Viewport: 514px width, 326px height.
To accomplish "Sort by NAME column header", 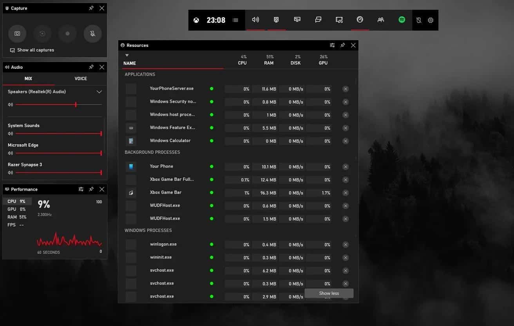I will (130, 63).
